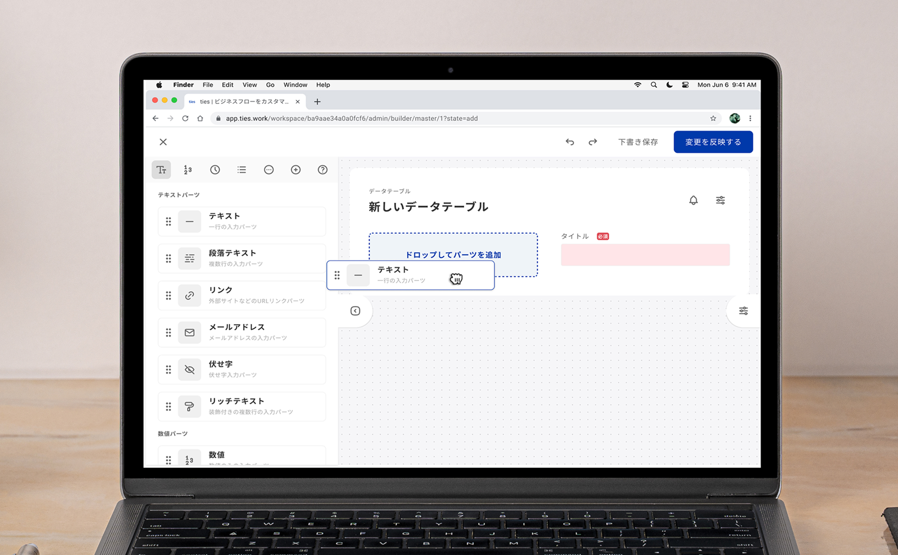Open Control Center in menu bar

(685, 85)
